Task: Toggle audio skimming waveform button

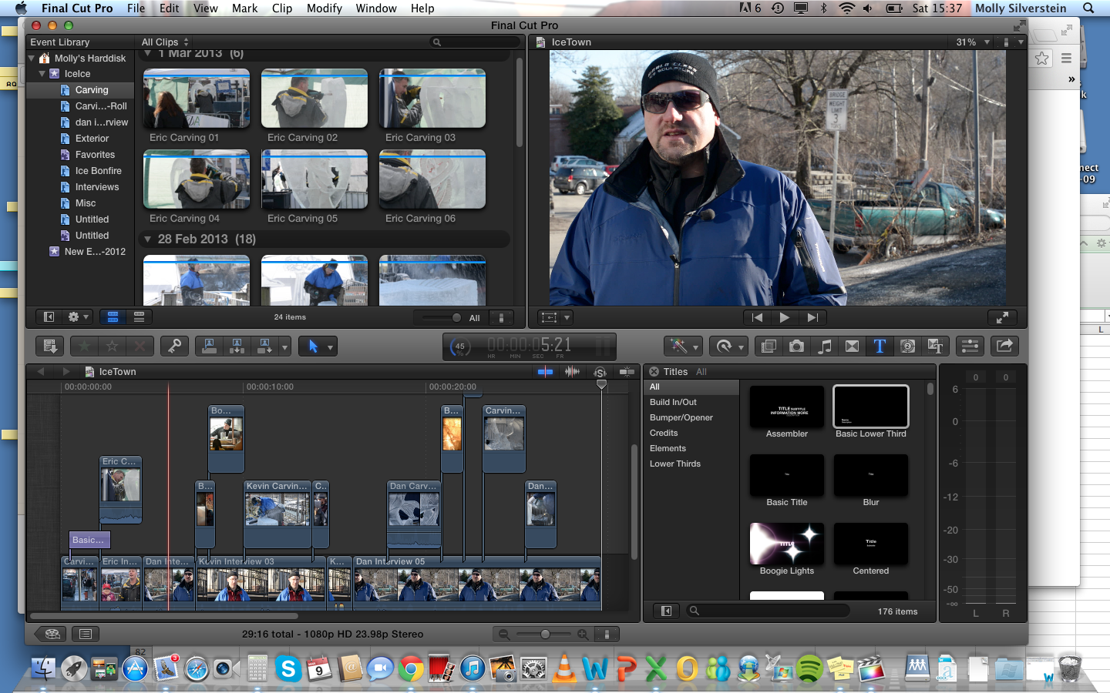Action: point(572,372)
